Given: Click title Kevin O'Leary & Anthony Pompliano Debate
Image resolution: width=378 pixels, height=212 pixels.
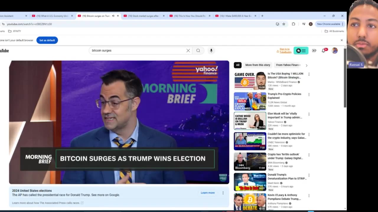Looking at the screenshot, I should click(284, 197).
